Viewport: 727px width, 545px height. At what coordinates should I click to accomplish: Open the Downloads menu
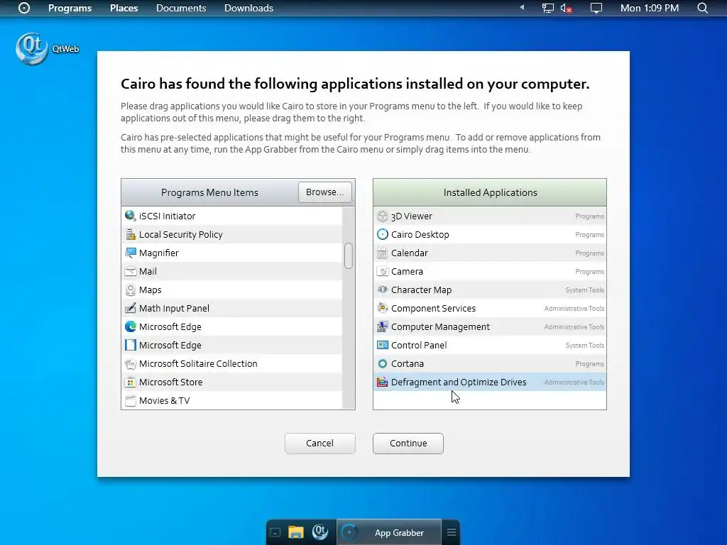pyautogui.click(x=248, y=8)
